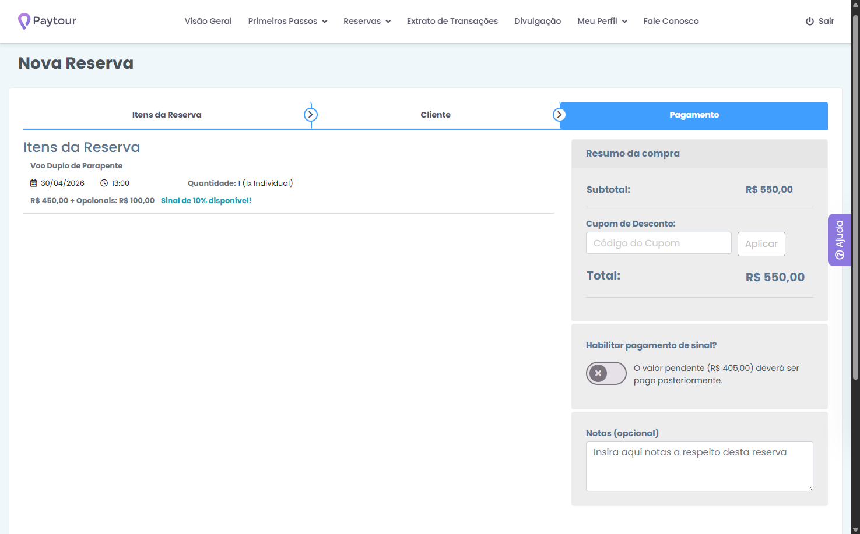860x534 pixels.
Task: Click the Total amount R$ 550,00
Action: (775, 277)
